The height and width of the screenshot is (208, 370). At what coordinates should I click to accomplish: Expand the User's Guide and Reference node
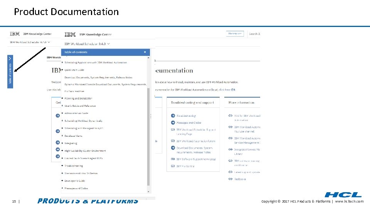(x=62, y=106)
